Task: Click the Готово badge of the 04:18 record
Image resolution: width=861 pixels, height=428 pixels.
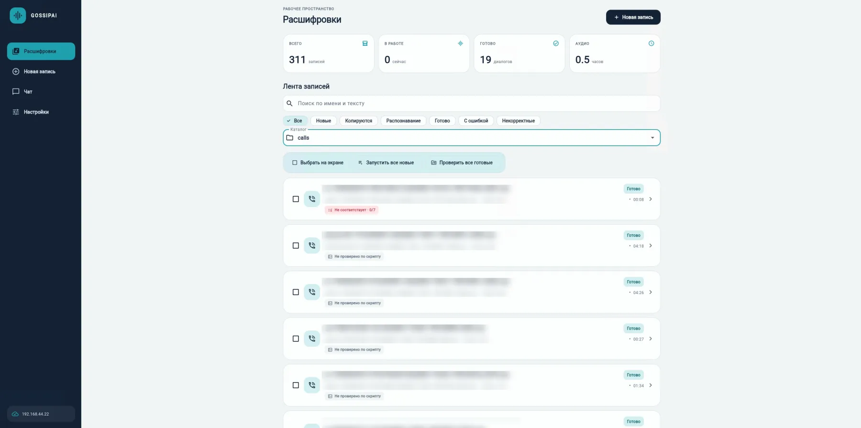Action: tap(633, 235)
